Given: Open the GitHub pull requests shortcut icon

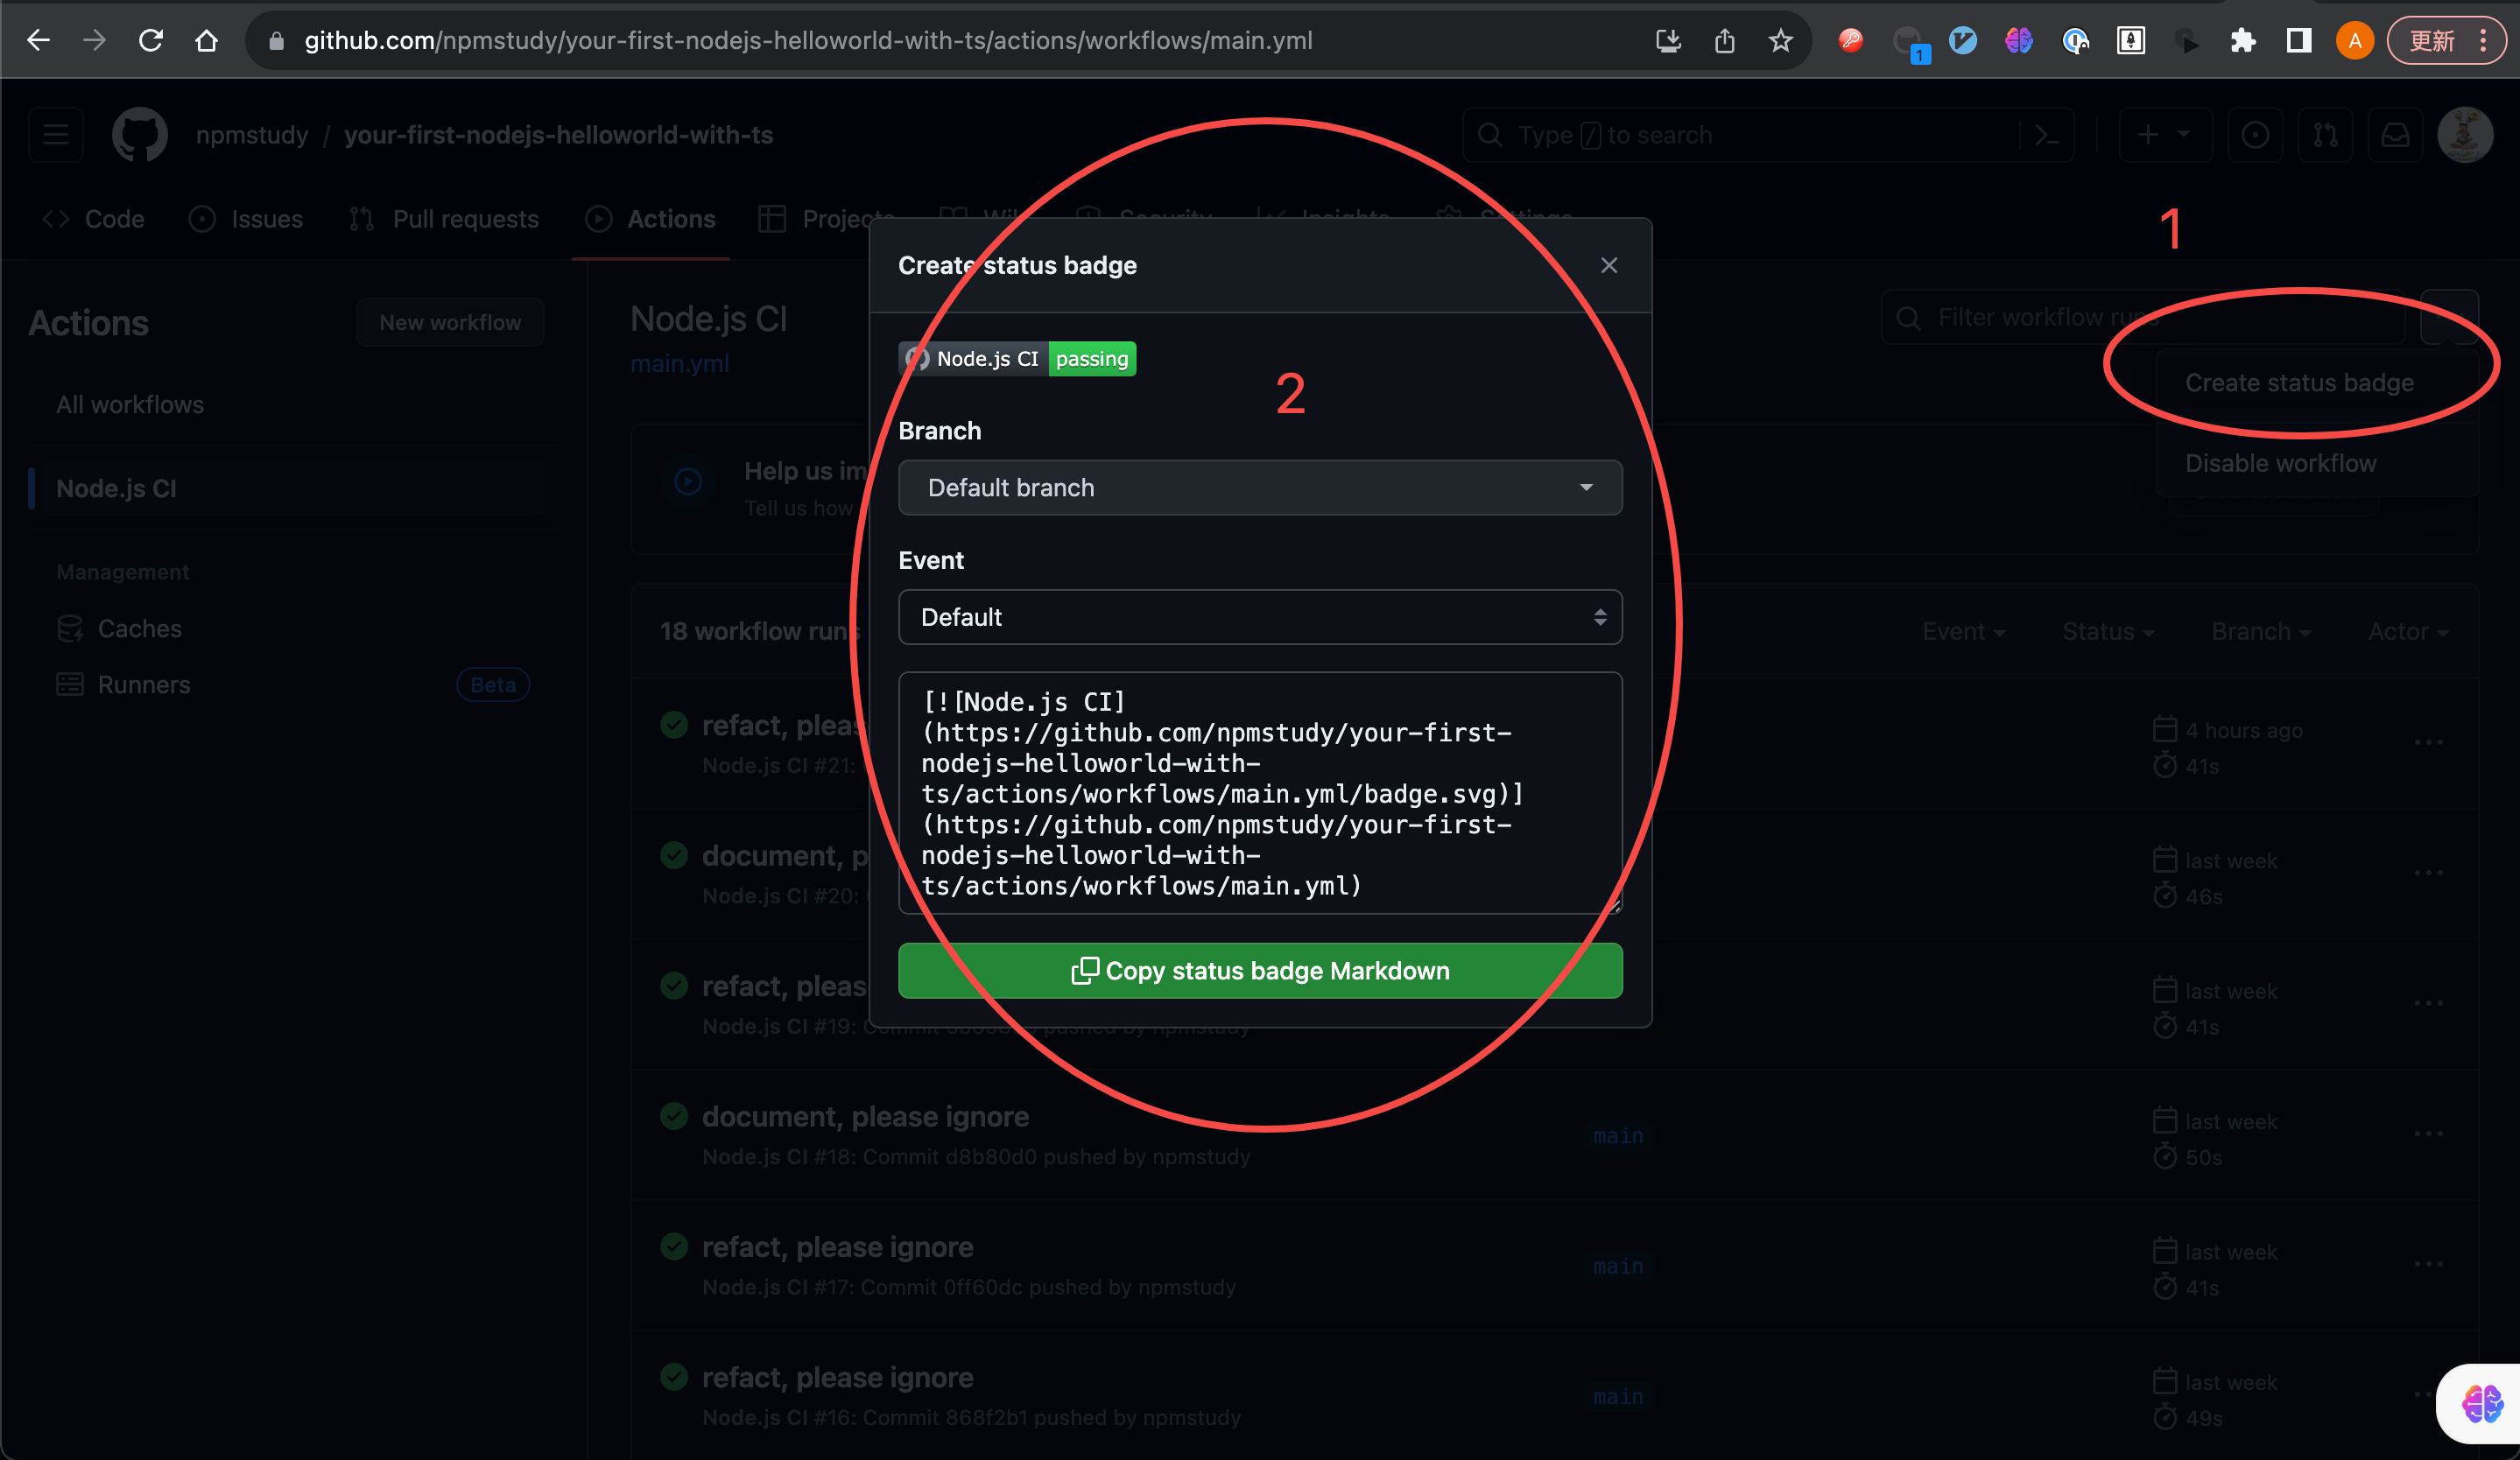Looking at the screenshot, I should coord(2325,135).
